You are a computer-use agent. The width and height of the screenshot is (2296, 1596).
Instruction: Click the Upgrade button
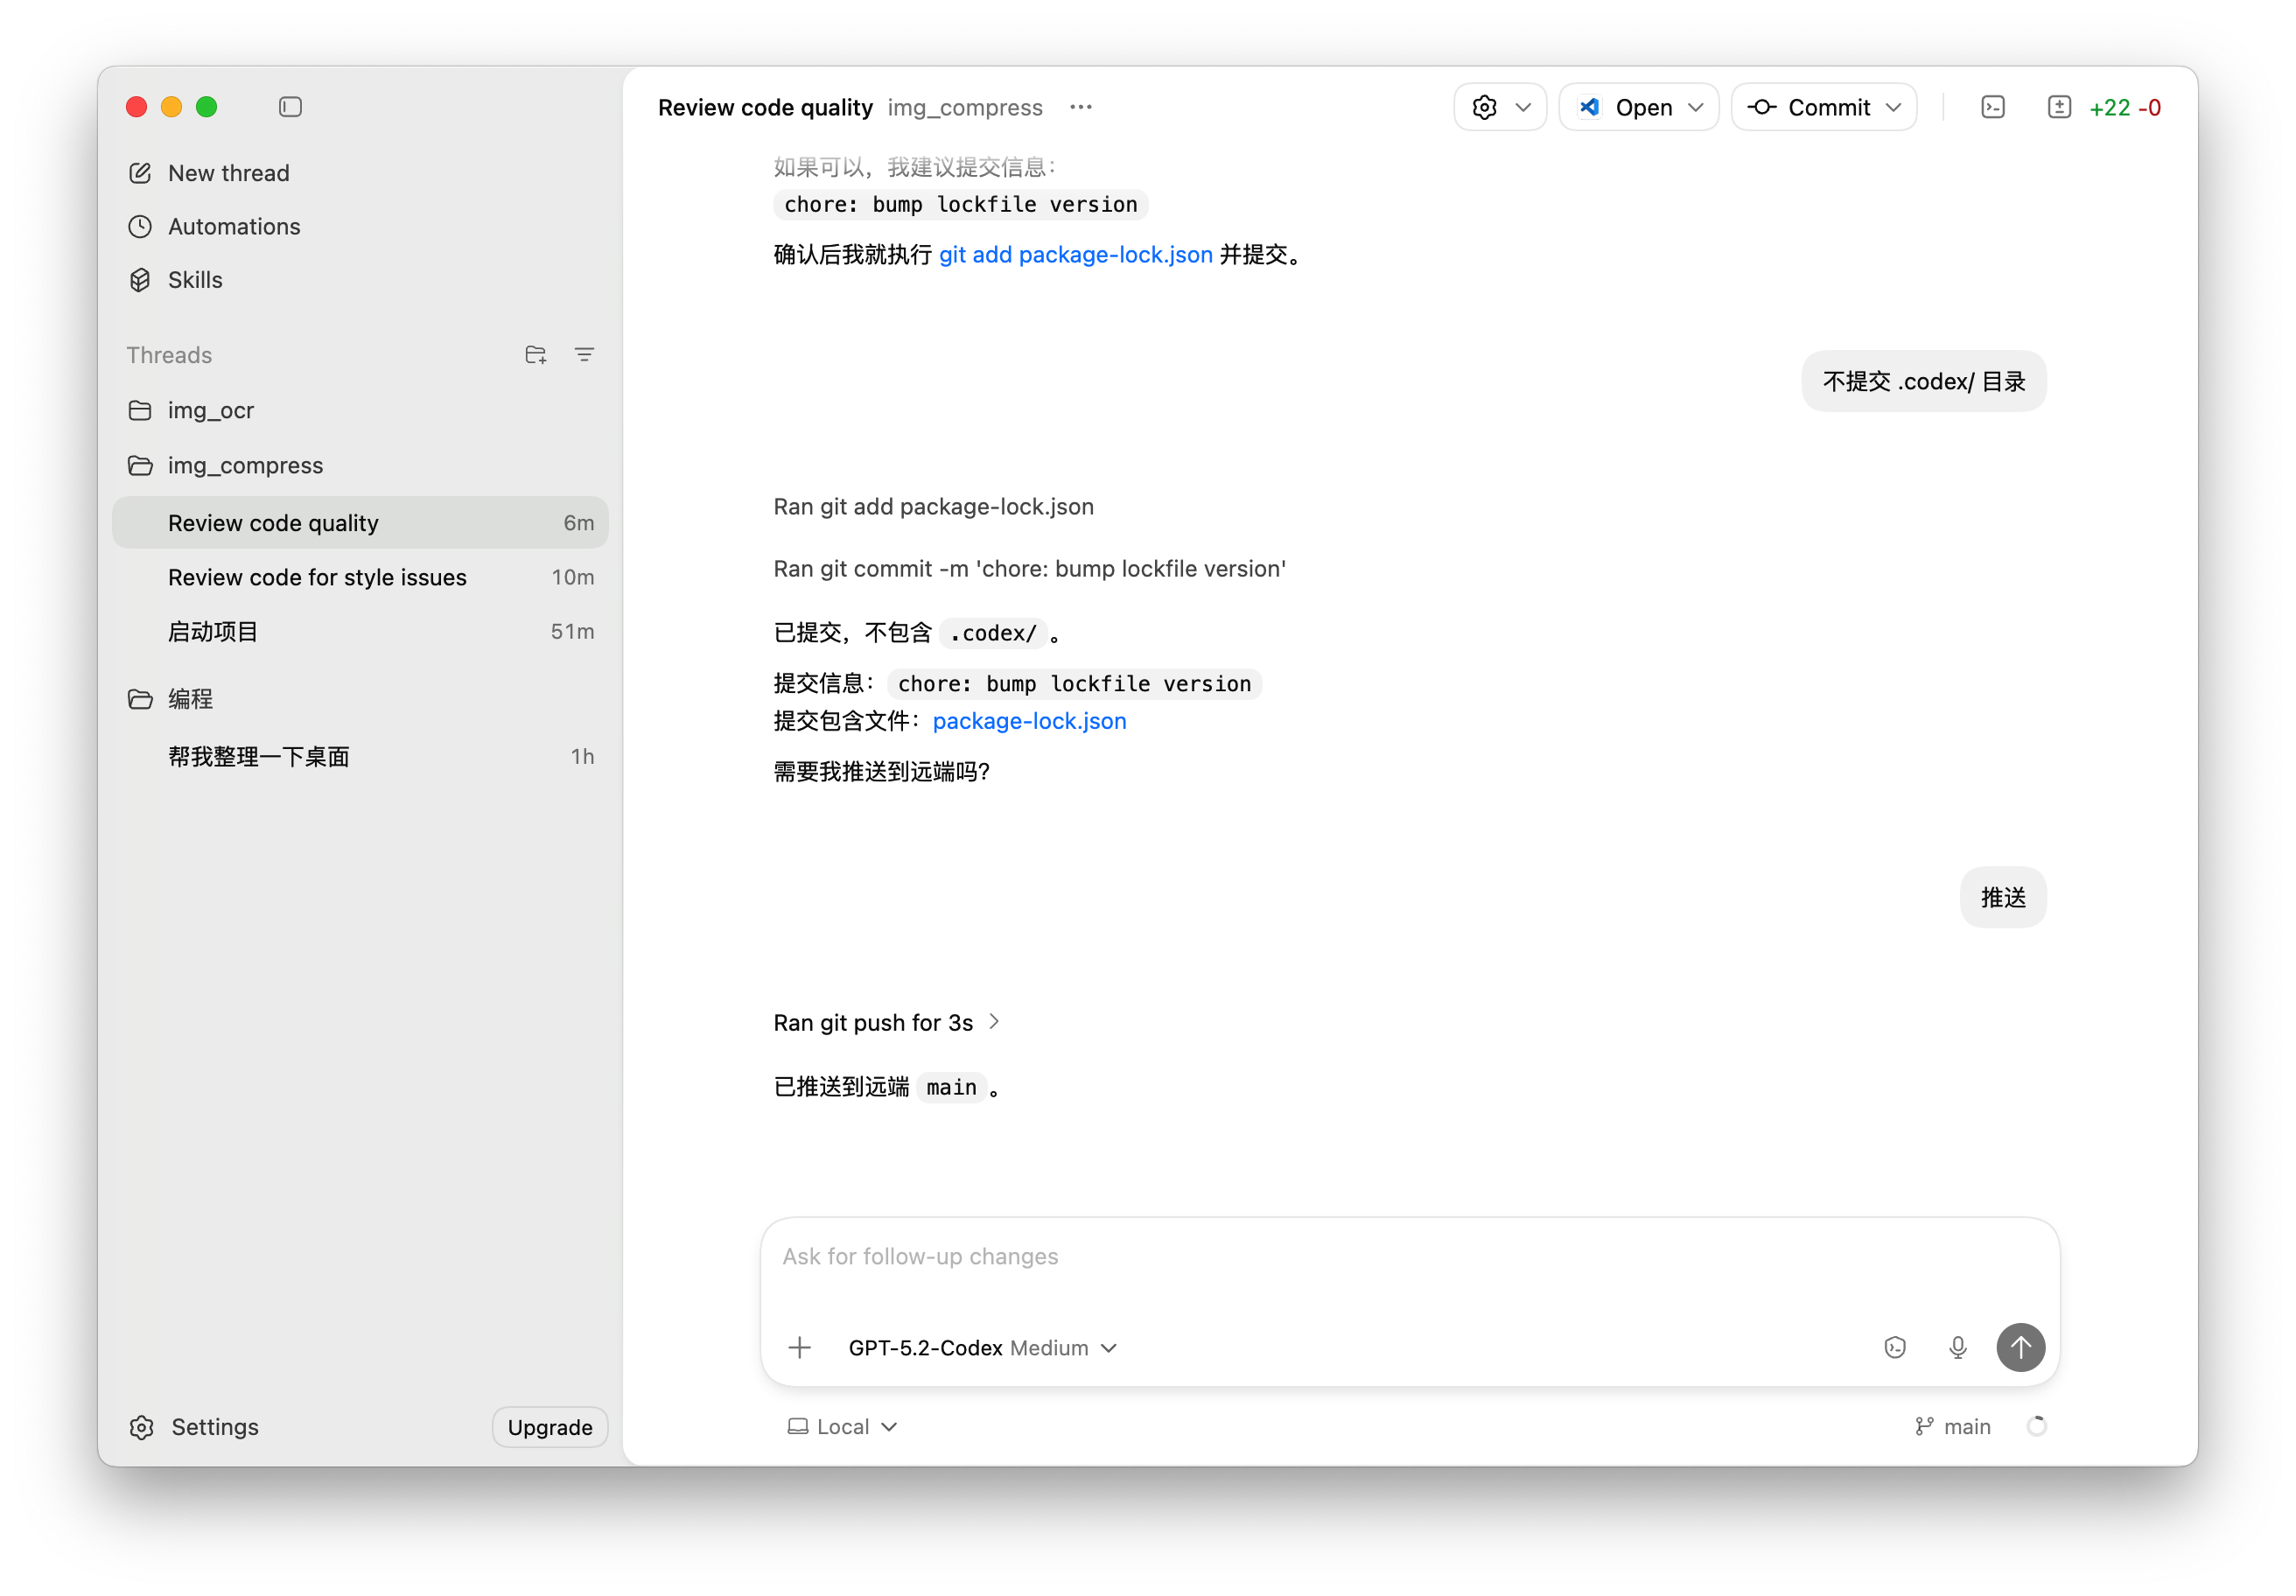(x=549, y=1426)
